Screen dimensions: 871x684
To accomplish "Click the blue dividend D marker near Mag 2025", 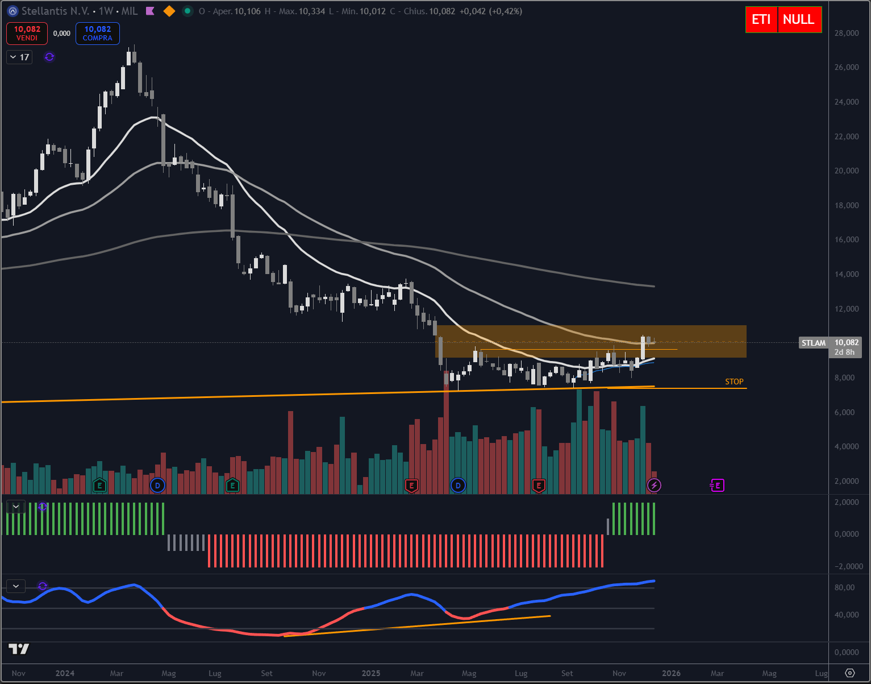I will point(457,485).
